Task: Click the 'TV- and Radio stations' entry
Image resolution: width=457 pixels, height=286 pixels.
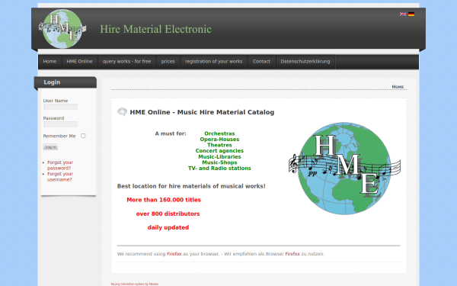Action: coord(219,169)
